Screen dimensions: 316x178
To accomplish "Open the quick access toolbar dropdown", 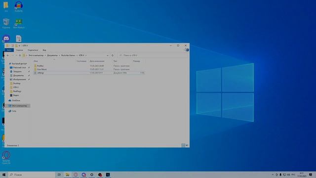I will (19, 45).
